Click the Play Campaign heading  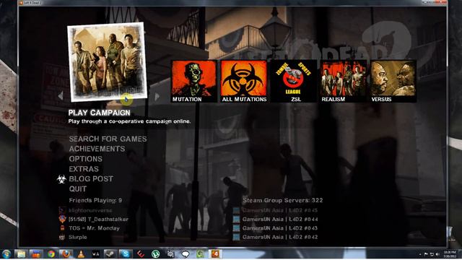(x=100, y=113)
